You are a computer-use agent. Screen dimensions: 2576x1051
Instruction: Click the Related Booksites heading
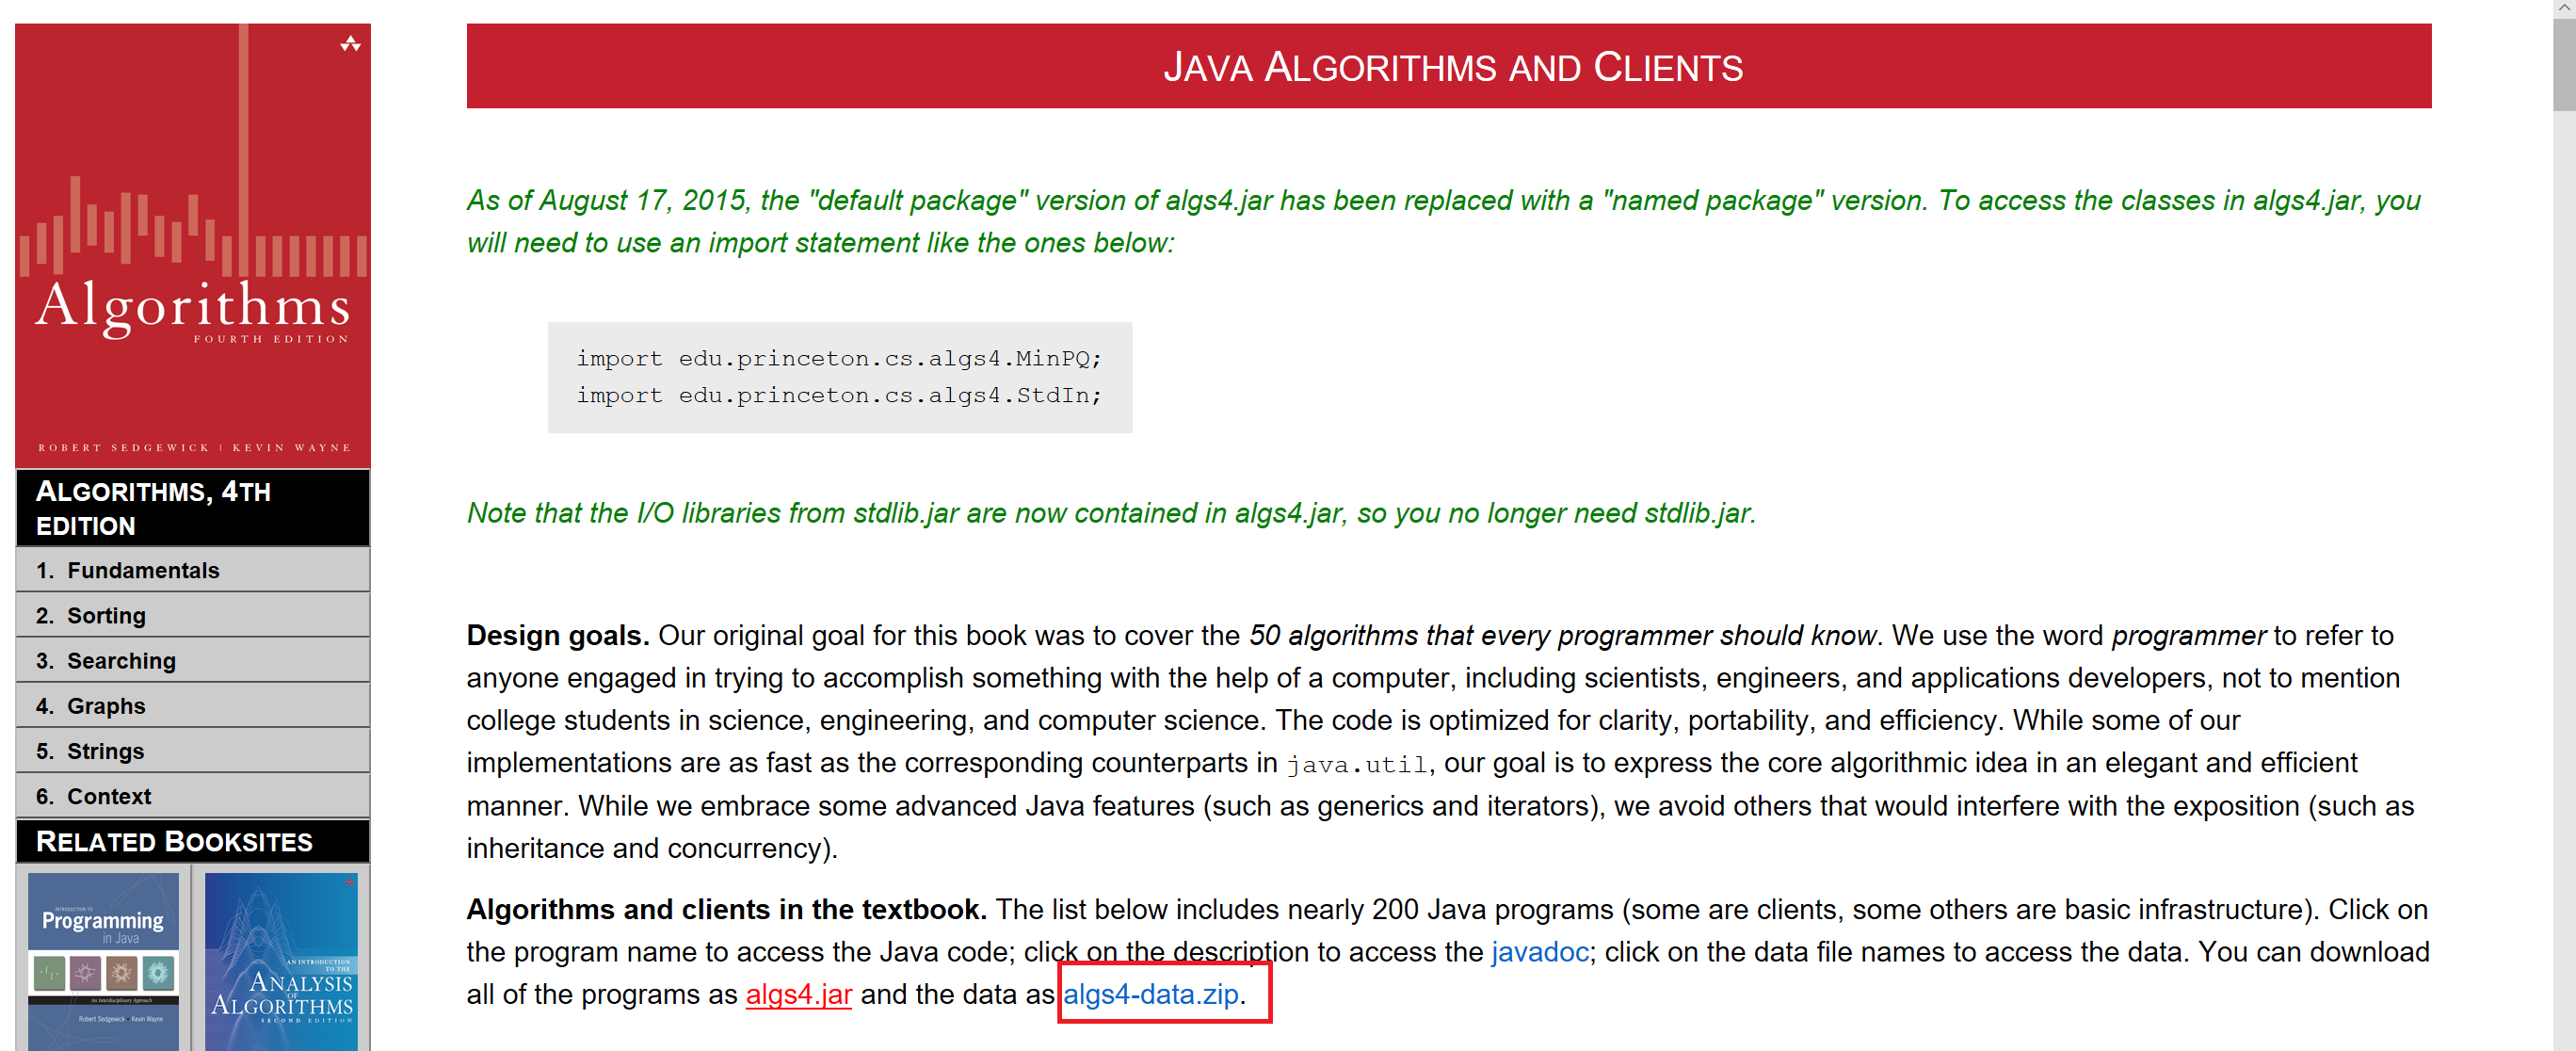[x=174, y=841]
